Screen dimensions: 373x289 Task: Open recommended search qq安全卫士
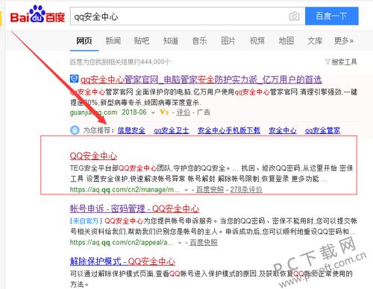(172, 130)
